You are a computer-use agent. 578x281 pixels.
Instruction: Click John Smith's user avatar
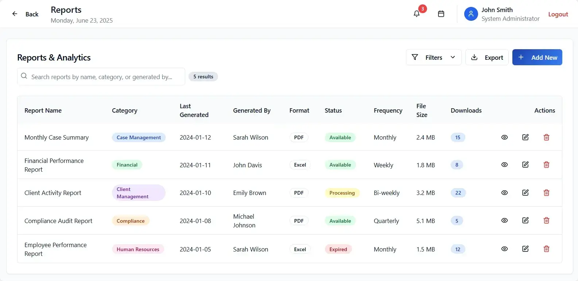pyautogui.click(x=471, y=14)
